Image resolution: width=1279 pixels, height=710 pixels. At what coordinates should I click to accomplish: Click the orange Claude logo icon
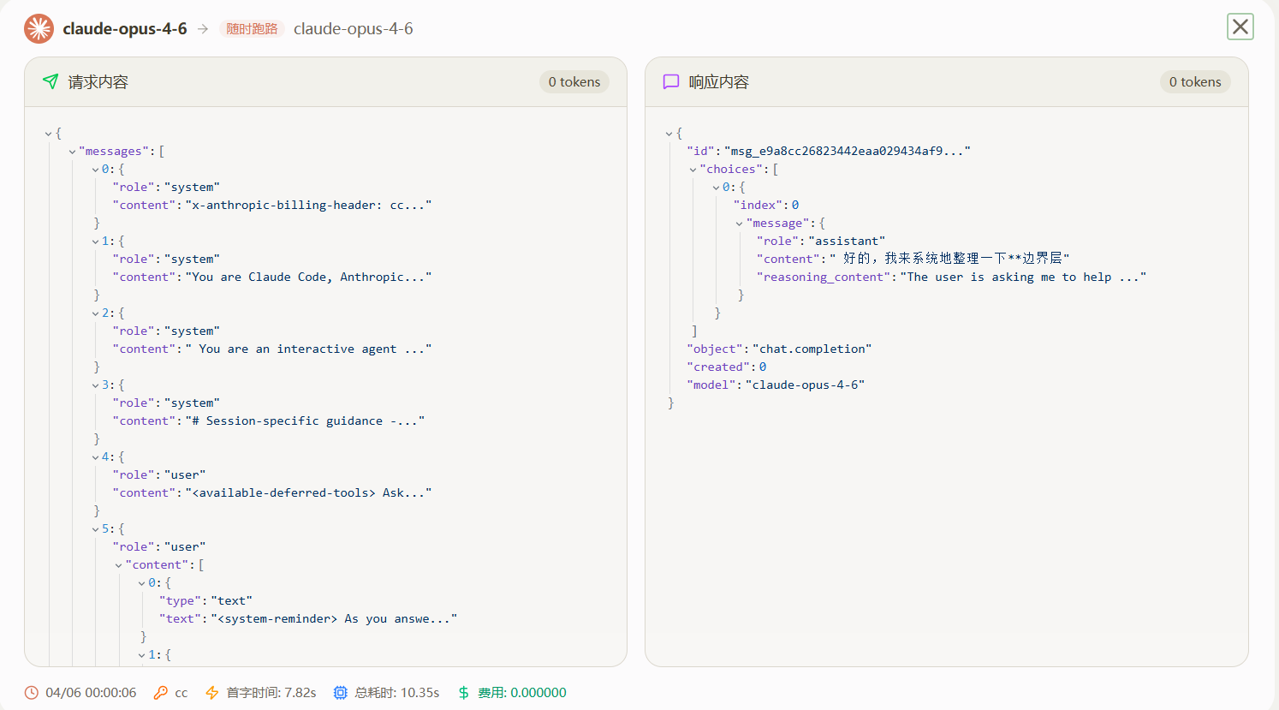tap(39, 28)
